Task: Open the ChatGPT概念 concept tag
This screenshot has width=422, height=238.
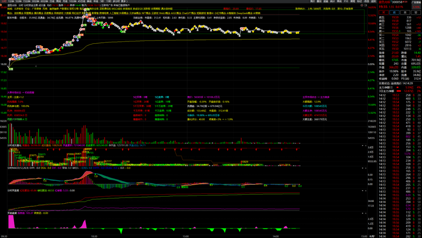Action: tap(189, 13)
